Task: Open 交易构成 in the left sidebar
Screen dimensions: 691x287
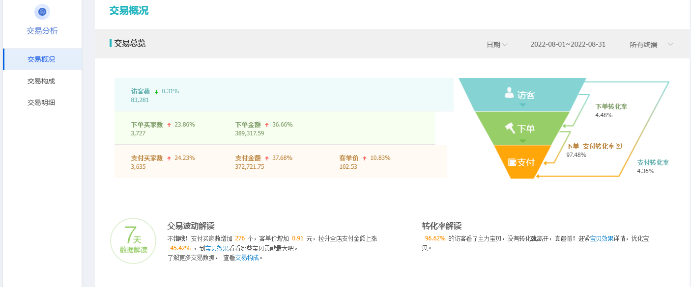Action: [41, 81]
